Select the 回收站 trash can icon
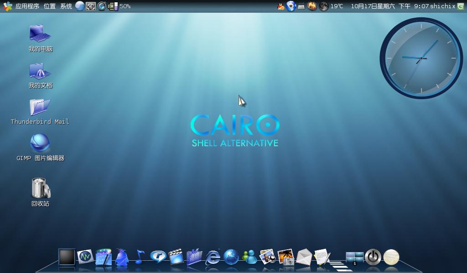Viewport: 467px width, 273px height. (x=41, y=192)
